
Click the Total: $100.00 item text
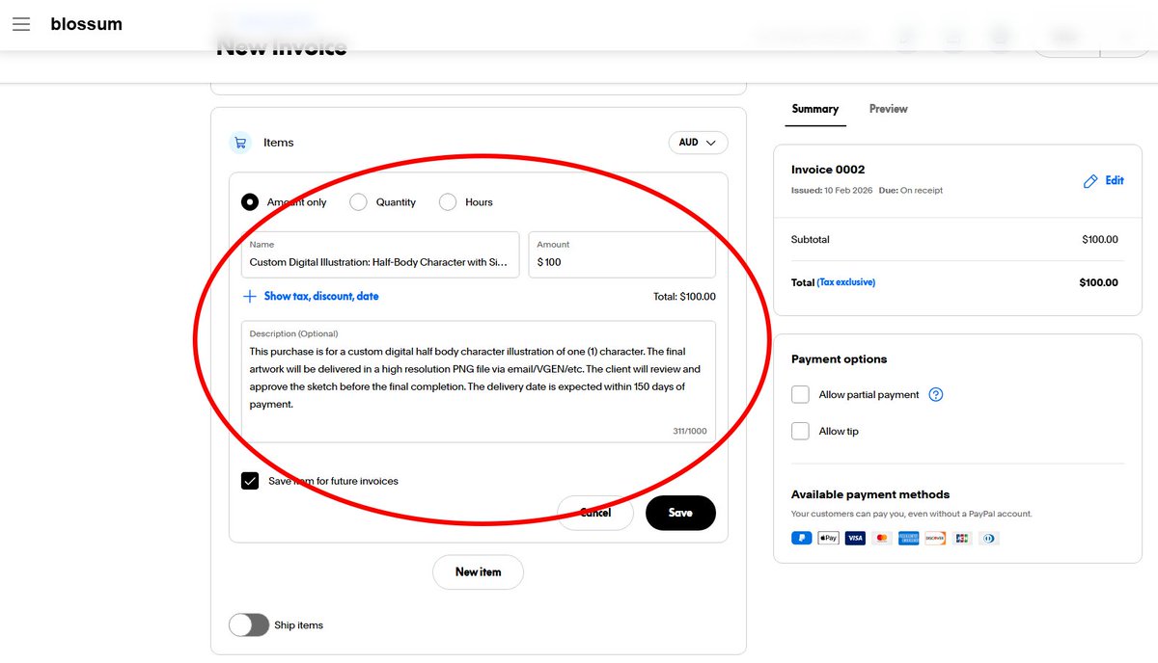point(684,297)
